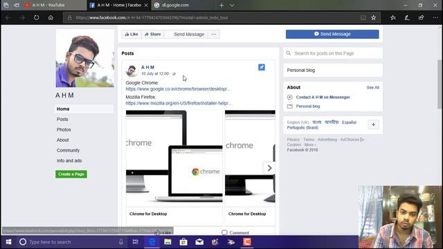Click taskbar Type here to search box

pyautogui.click(x=71, y=242)
